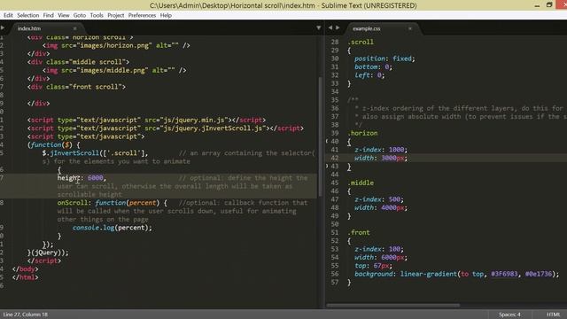Go to previous tab in right pane
The width and height of the screenshot is (567, 319).
coord(330,27)
